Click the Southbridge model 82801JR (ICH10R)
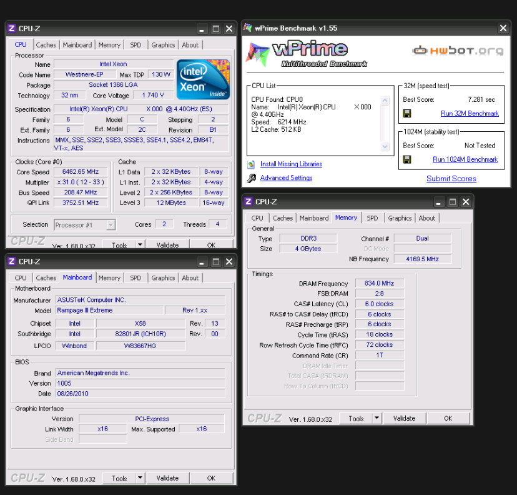 click(140, 334)
